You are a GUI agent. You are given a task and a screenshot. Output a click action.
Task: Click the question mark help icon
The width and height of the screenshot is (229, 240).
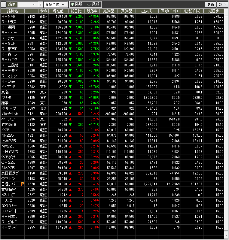[41, 5]
